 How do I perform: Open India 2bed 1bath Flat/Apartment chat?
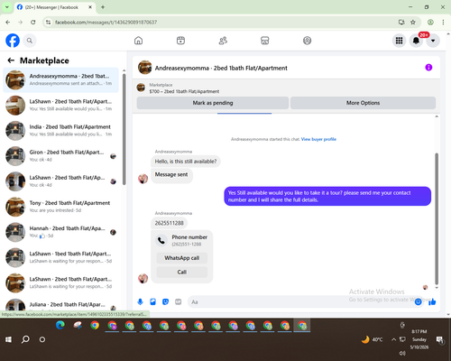coord(60,131)
